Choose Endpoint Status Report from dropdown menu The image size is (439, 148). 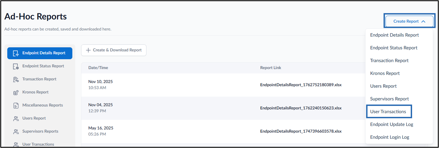click(x=394, y=48)
